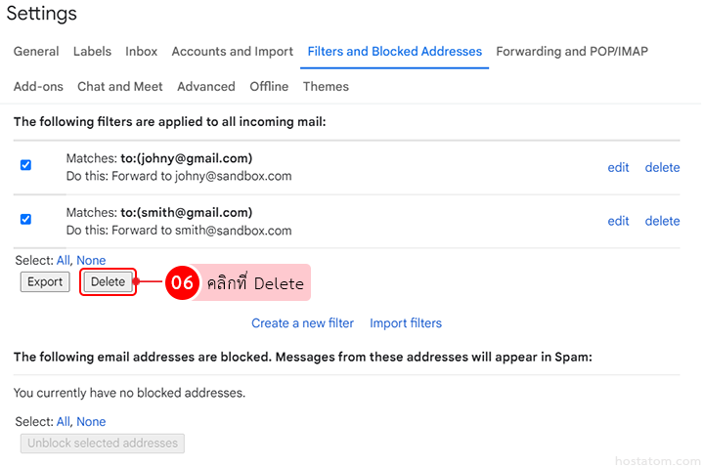Image resolution: width=704 pixels, height=468 pixels.
Task: Switch to the Labels tab
Action: click(x=92, y=52)
